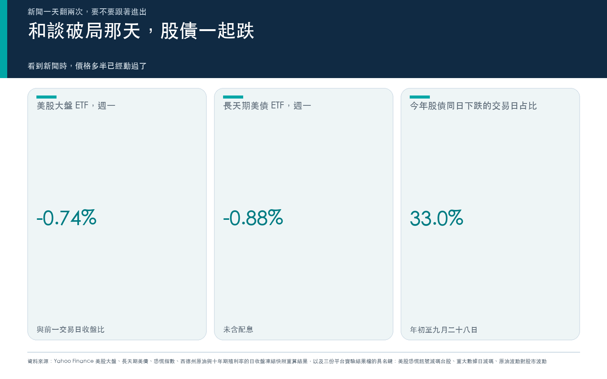Click the card label 長天期美債 ETF，週一
The height and width of the screenshot is (379, 607).
267,106
